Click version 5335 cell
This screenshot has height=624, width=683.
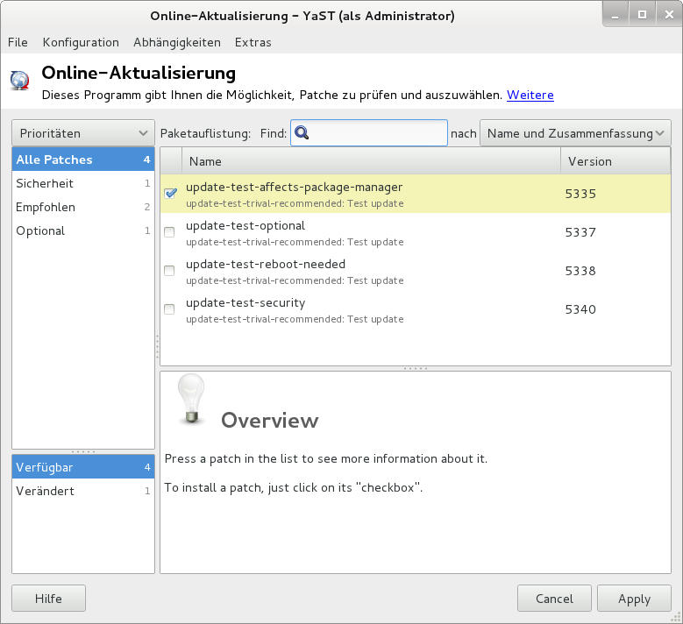(x=580, y=194)
